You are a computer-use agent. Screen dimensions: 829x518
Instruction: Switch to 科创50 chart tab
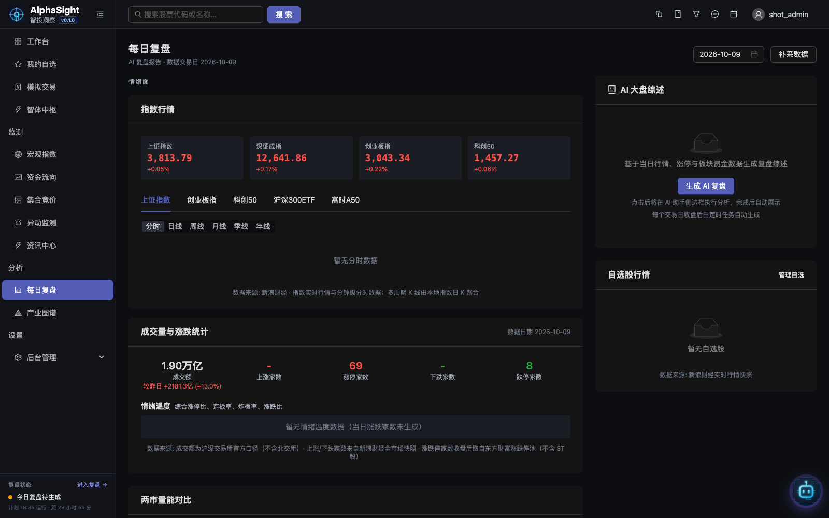[245, 200]
